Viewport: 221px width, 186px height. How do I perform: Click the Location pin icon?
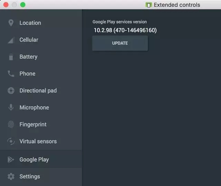tap(11, 23)
